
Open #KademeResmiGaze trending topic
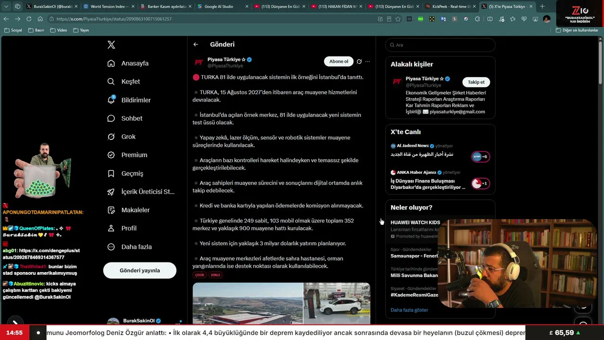point(414,295)
